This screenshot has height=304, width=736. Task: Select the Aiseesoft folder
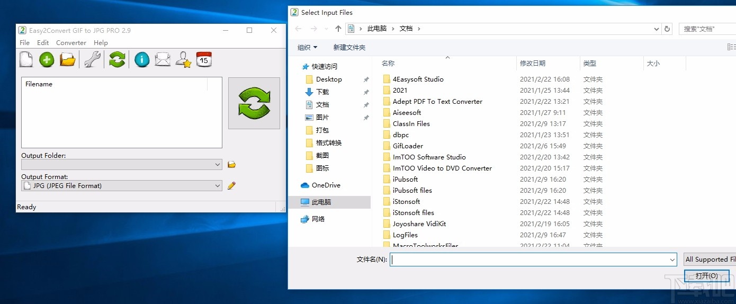(407, 113)
